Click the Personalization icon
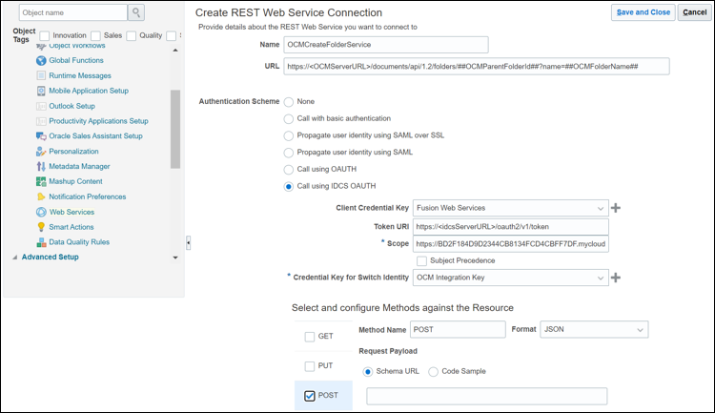This screenshot has height=413, width=715. pos(40,151)
